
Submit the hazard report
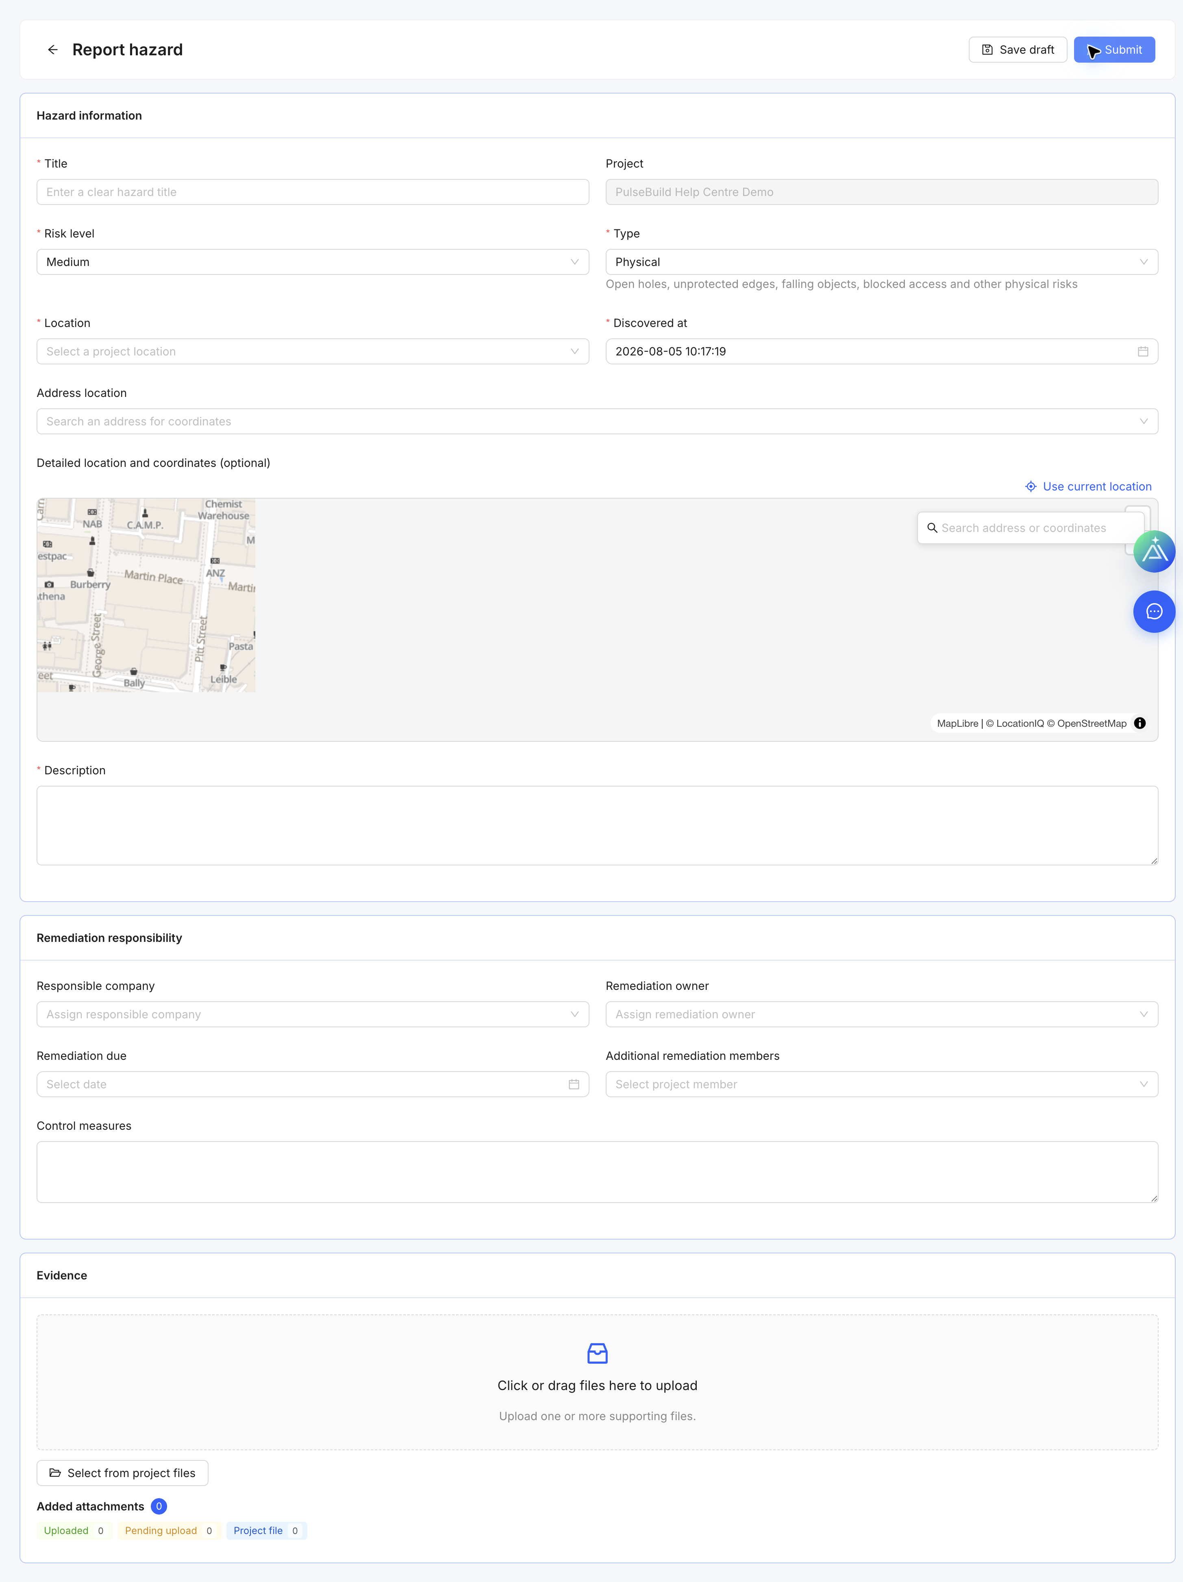(x=1113, y=49)
